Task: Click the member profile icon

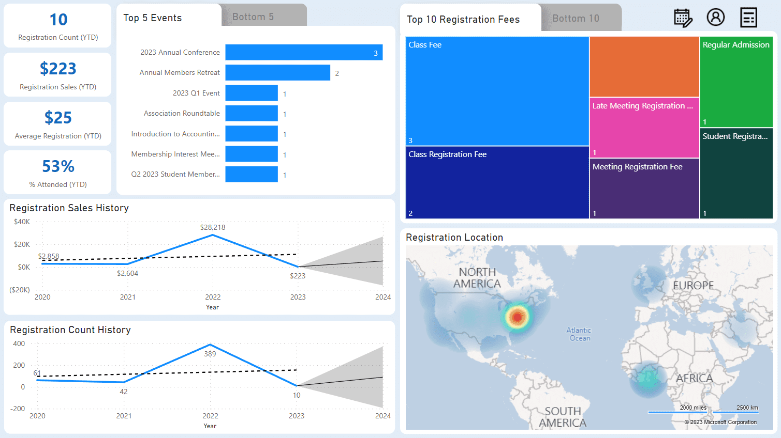Action: click(716, 17)
